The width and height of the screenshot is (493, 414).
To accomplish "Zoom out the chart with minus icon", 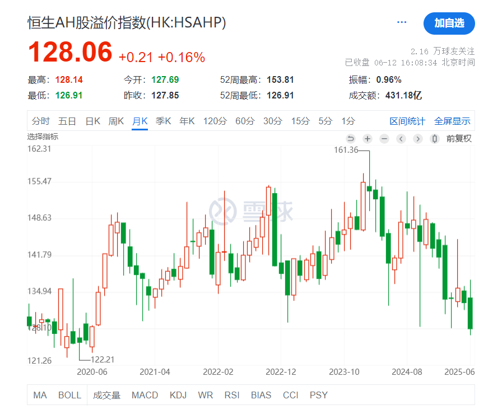I will coord(384,138).
